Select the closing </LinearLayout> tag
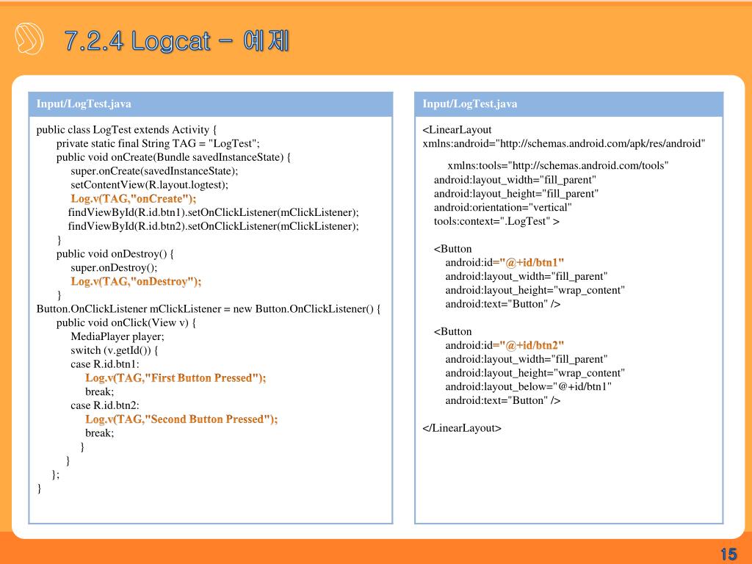Screen dimensions: 752x564 462,428
